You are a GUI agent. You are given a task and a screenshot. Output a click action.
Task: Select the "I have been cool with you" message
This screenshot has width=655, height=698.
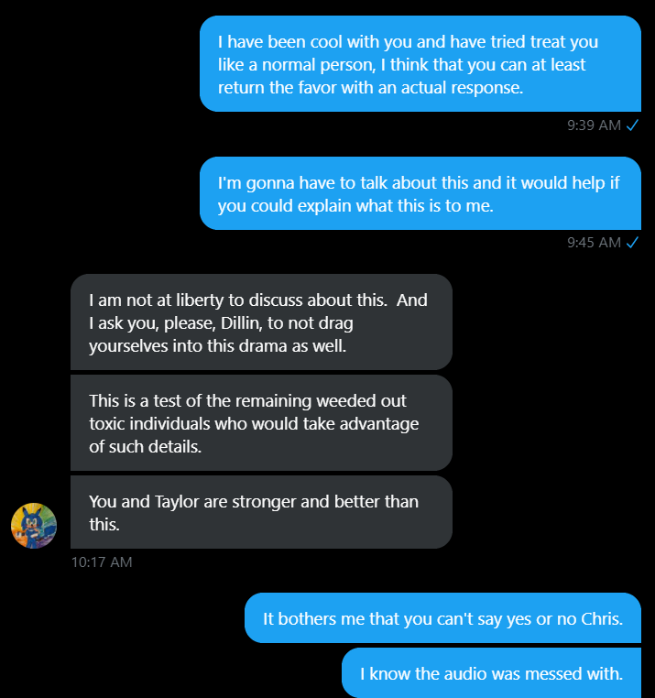tap(420, 64)
